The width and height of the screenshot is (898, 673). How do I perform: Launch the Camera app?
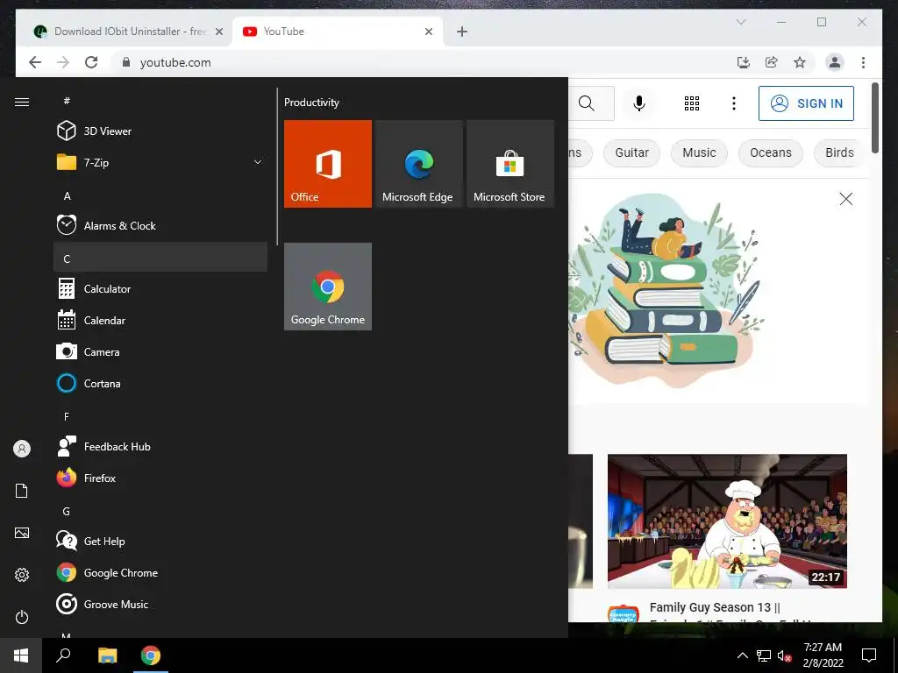[160, 352]
